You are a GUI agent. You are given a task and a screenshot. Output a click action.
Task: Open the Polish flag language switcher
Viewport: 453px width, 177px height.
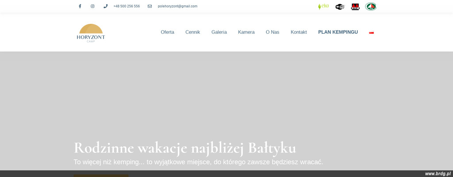coord(372,32)
